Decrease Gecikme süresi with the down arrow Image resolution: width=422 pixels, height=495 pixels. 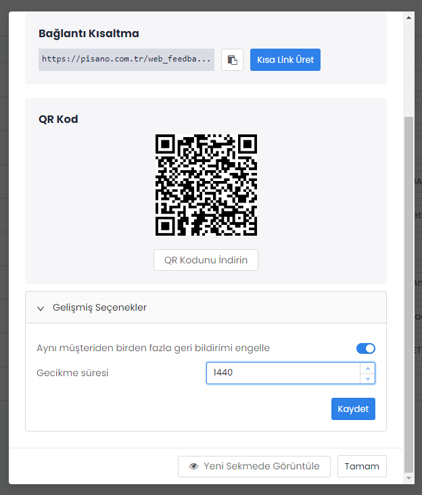[367, 378]
